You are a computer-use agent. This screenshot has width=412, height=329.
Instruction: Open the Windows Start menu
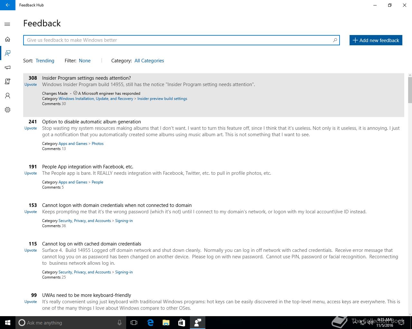tap(8, 323)
